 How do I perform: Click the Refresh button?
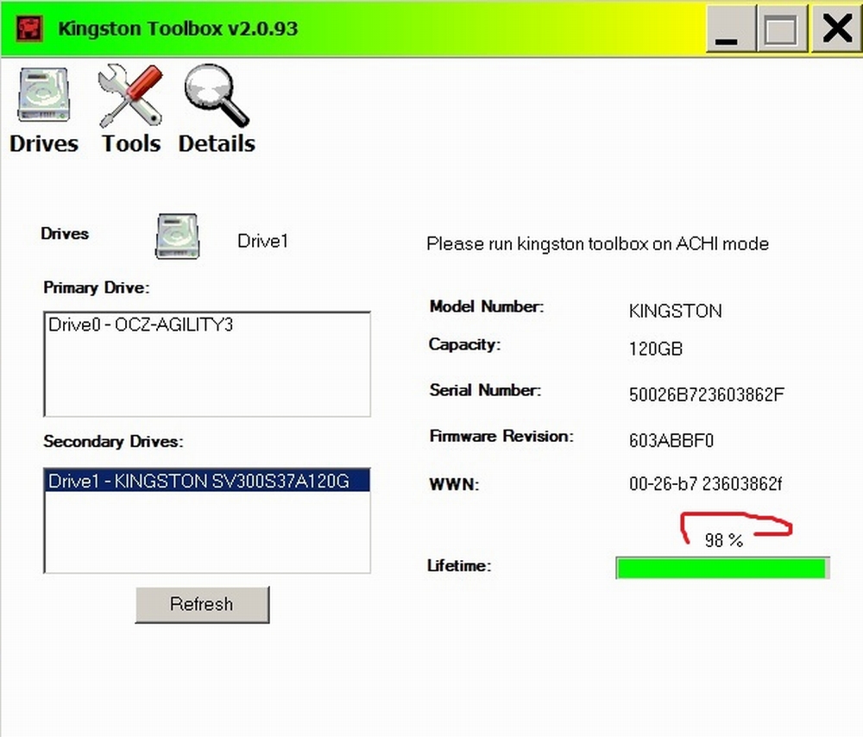click(x=202, y=604)
